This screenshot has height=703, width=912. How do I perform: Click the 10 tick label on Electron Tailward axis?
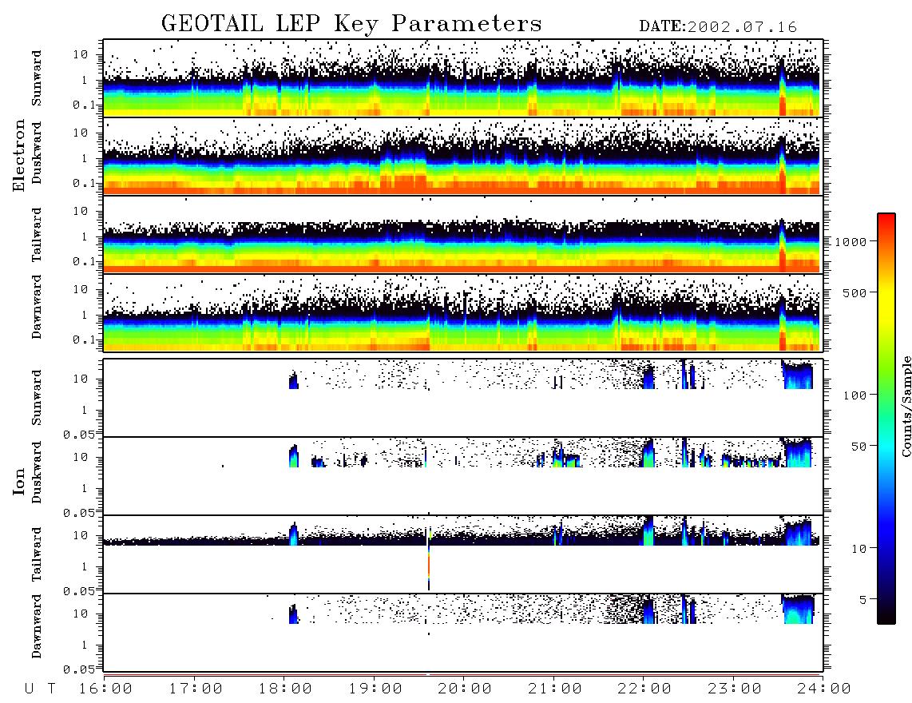coord(80,211)
